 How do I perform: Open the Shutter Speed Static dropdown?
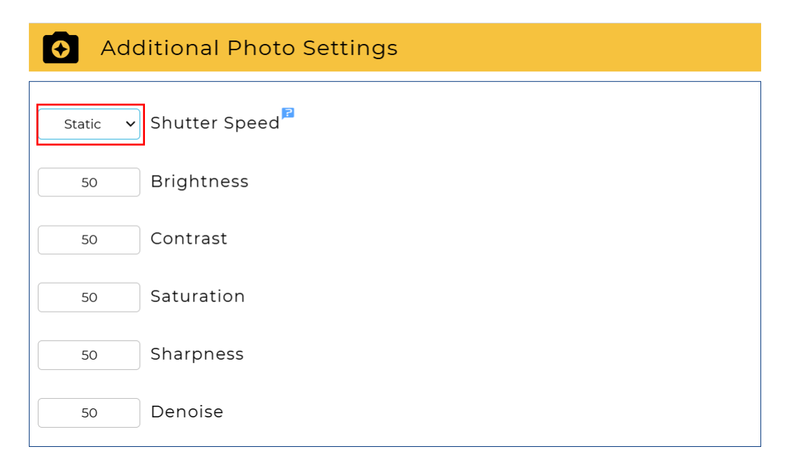89,124
